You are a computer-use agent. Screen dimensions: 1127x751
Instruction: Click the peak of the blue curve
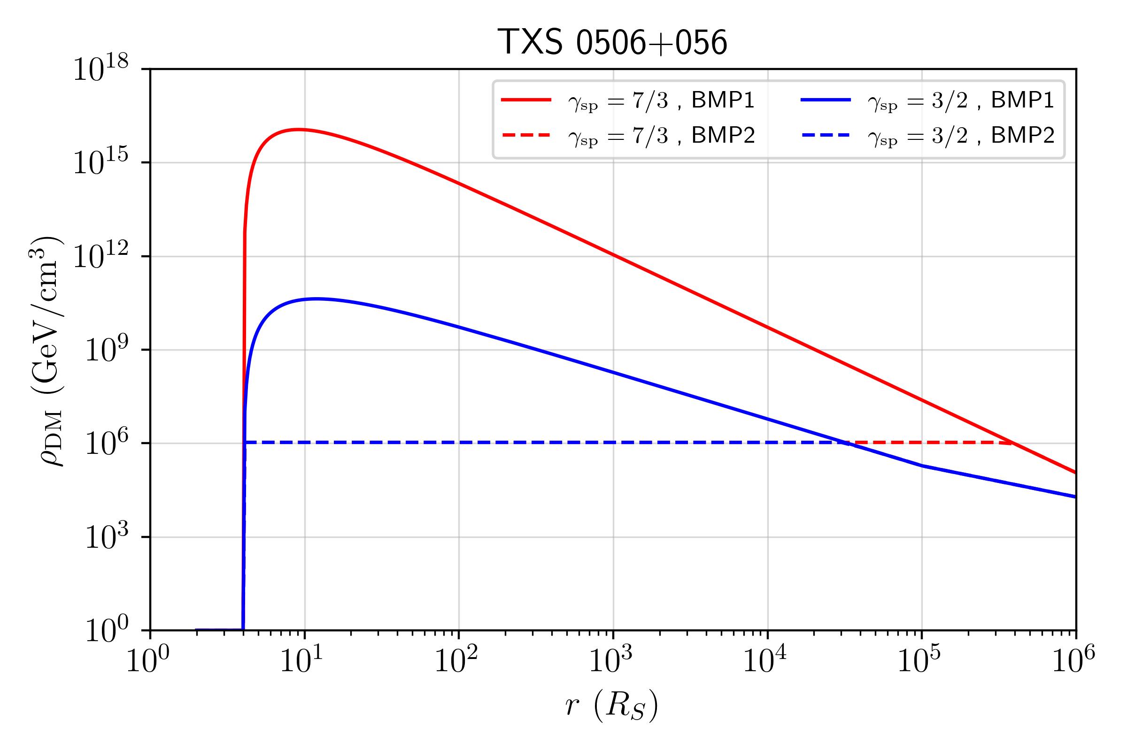316,299
